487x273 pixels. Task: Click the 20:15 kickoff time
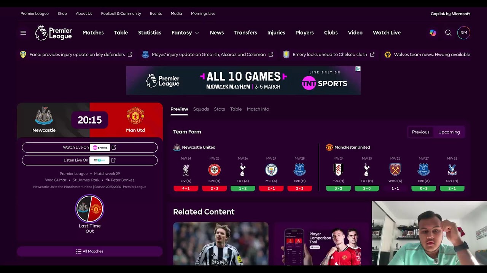(90, 120)
